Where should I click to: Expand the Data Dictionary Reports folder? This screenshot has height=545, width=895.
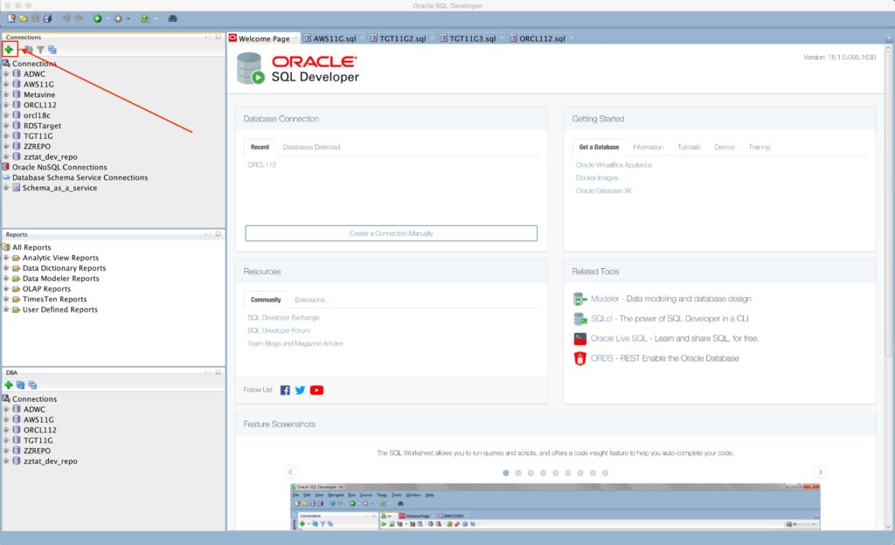tap(6, 268)
